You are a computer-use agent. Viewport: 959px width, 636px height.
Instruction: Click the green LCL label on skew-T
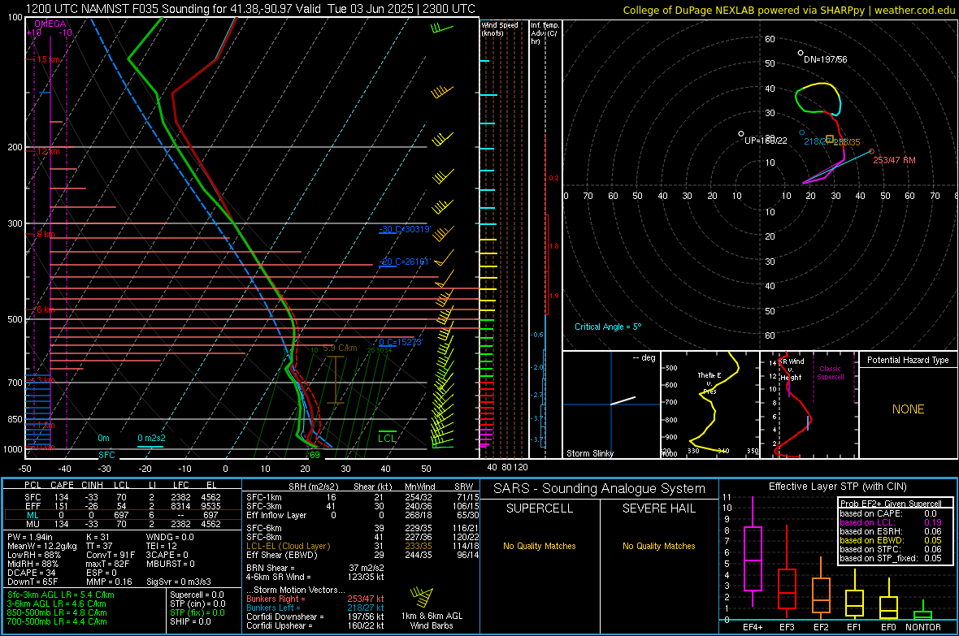387,438
